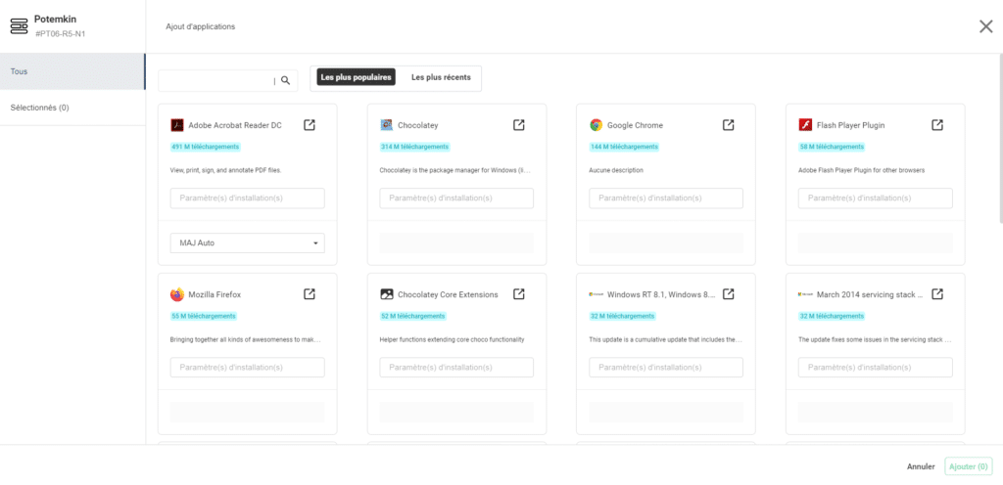Click the Potemkin server icon

point(20,26)
